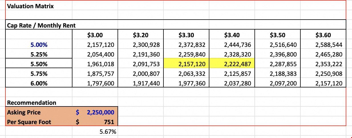Screen dimensions: 352x138
Task: Click the Recommendation label cell
Action: coord(39,103)
